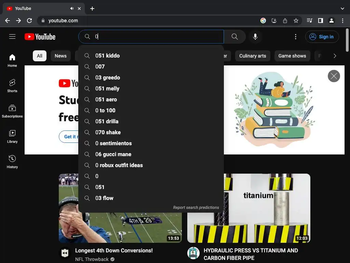Open the tab search dropdown arrow
Screen dimensions: 350x263
pyautogui.click(x=342, y=9)
